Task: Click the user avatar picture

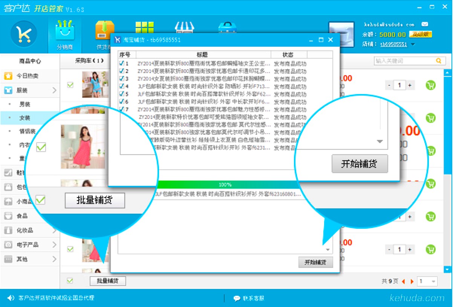Action: point(341,35)
